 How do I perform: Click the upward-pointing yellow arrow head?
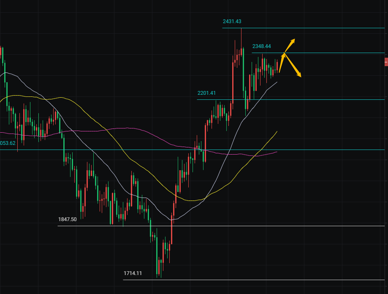coord(293,40)
